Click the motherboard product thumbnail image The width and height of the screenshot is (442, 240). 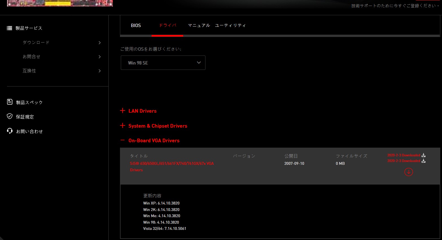point(60,3)
